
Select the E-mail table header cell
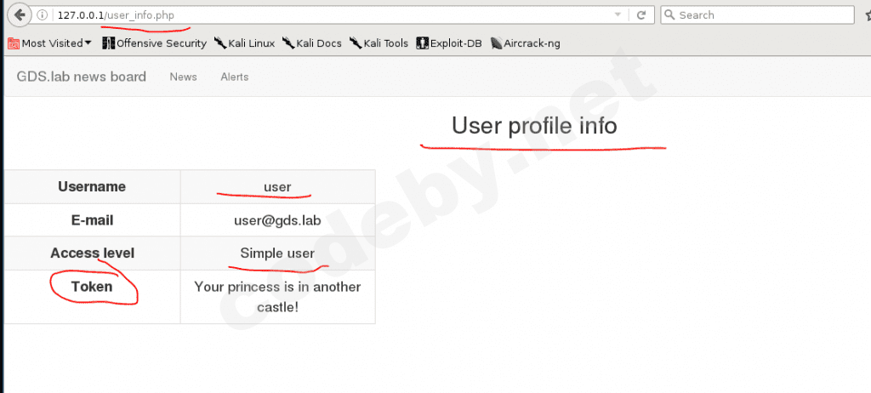[x=92, y=220]
